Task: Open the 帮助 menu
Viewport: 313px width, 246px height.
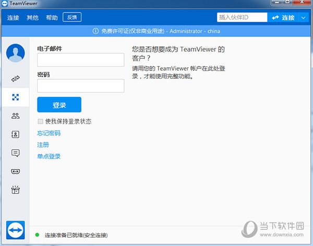Action: (x=52, y=18)
